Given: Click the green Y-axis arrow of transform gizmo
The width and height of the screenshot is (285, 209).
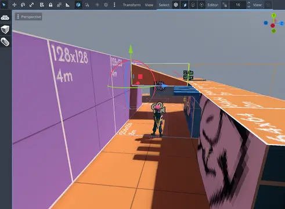Looking at the screenshot, I should coord(131,49).
